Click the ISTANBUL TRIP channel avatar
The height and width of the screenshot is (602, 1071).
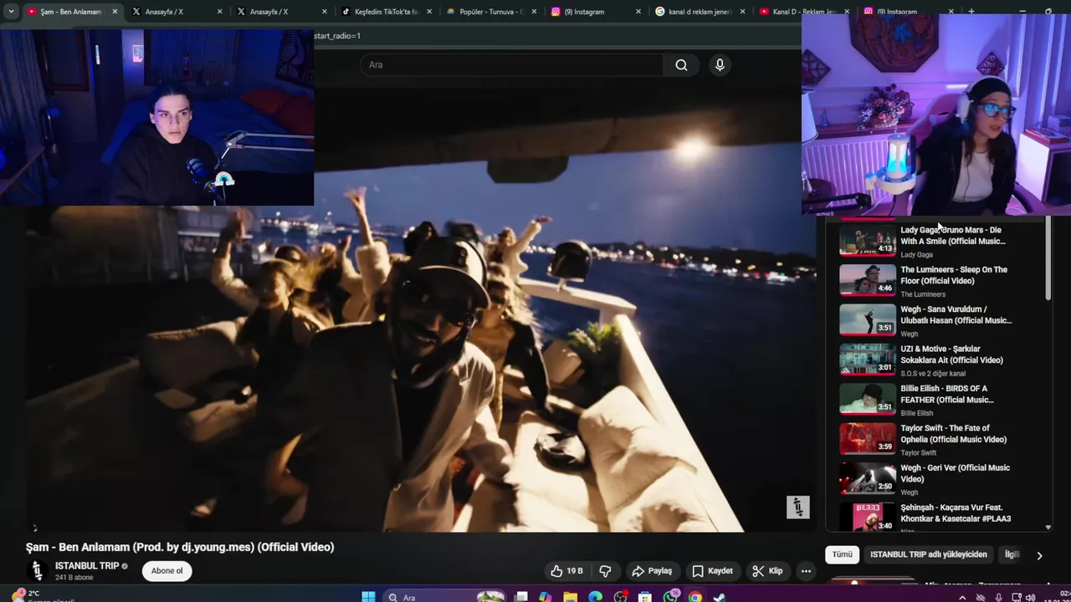point(37,571)
